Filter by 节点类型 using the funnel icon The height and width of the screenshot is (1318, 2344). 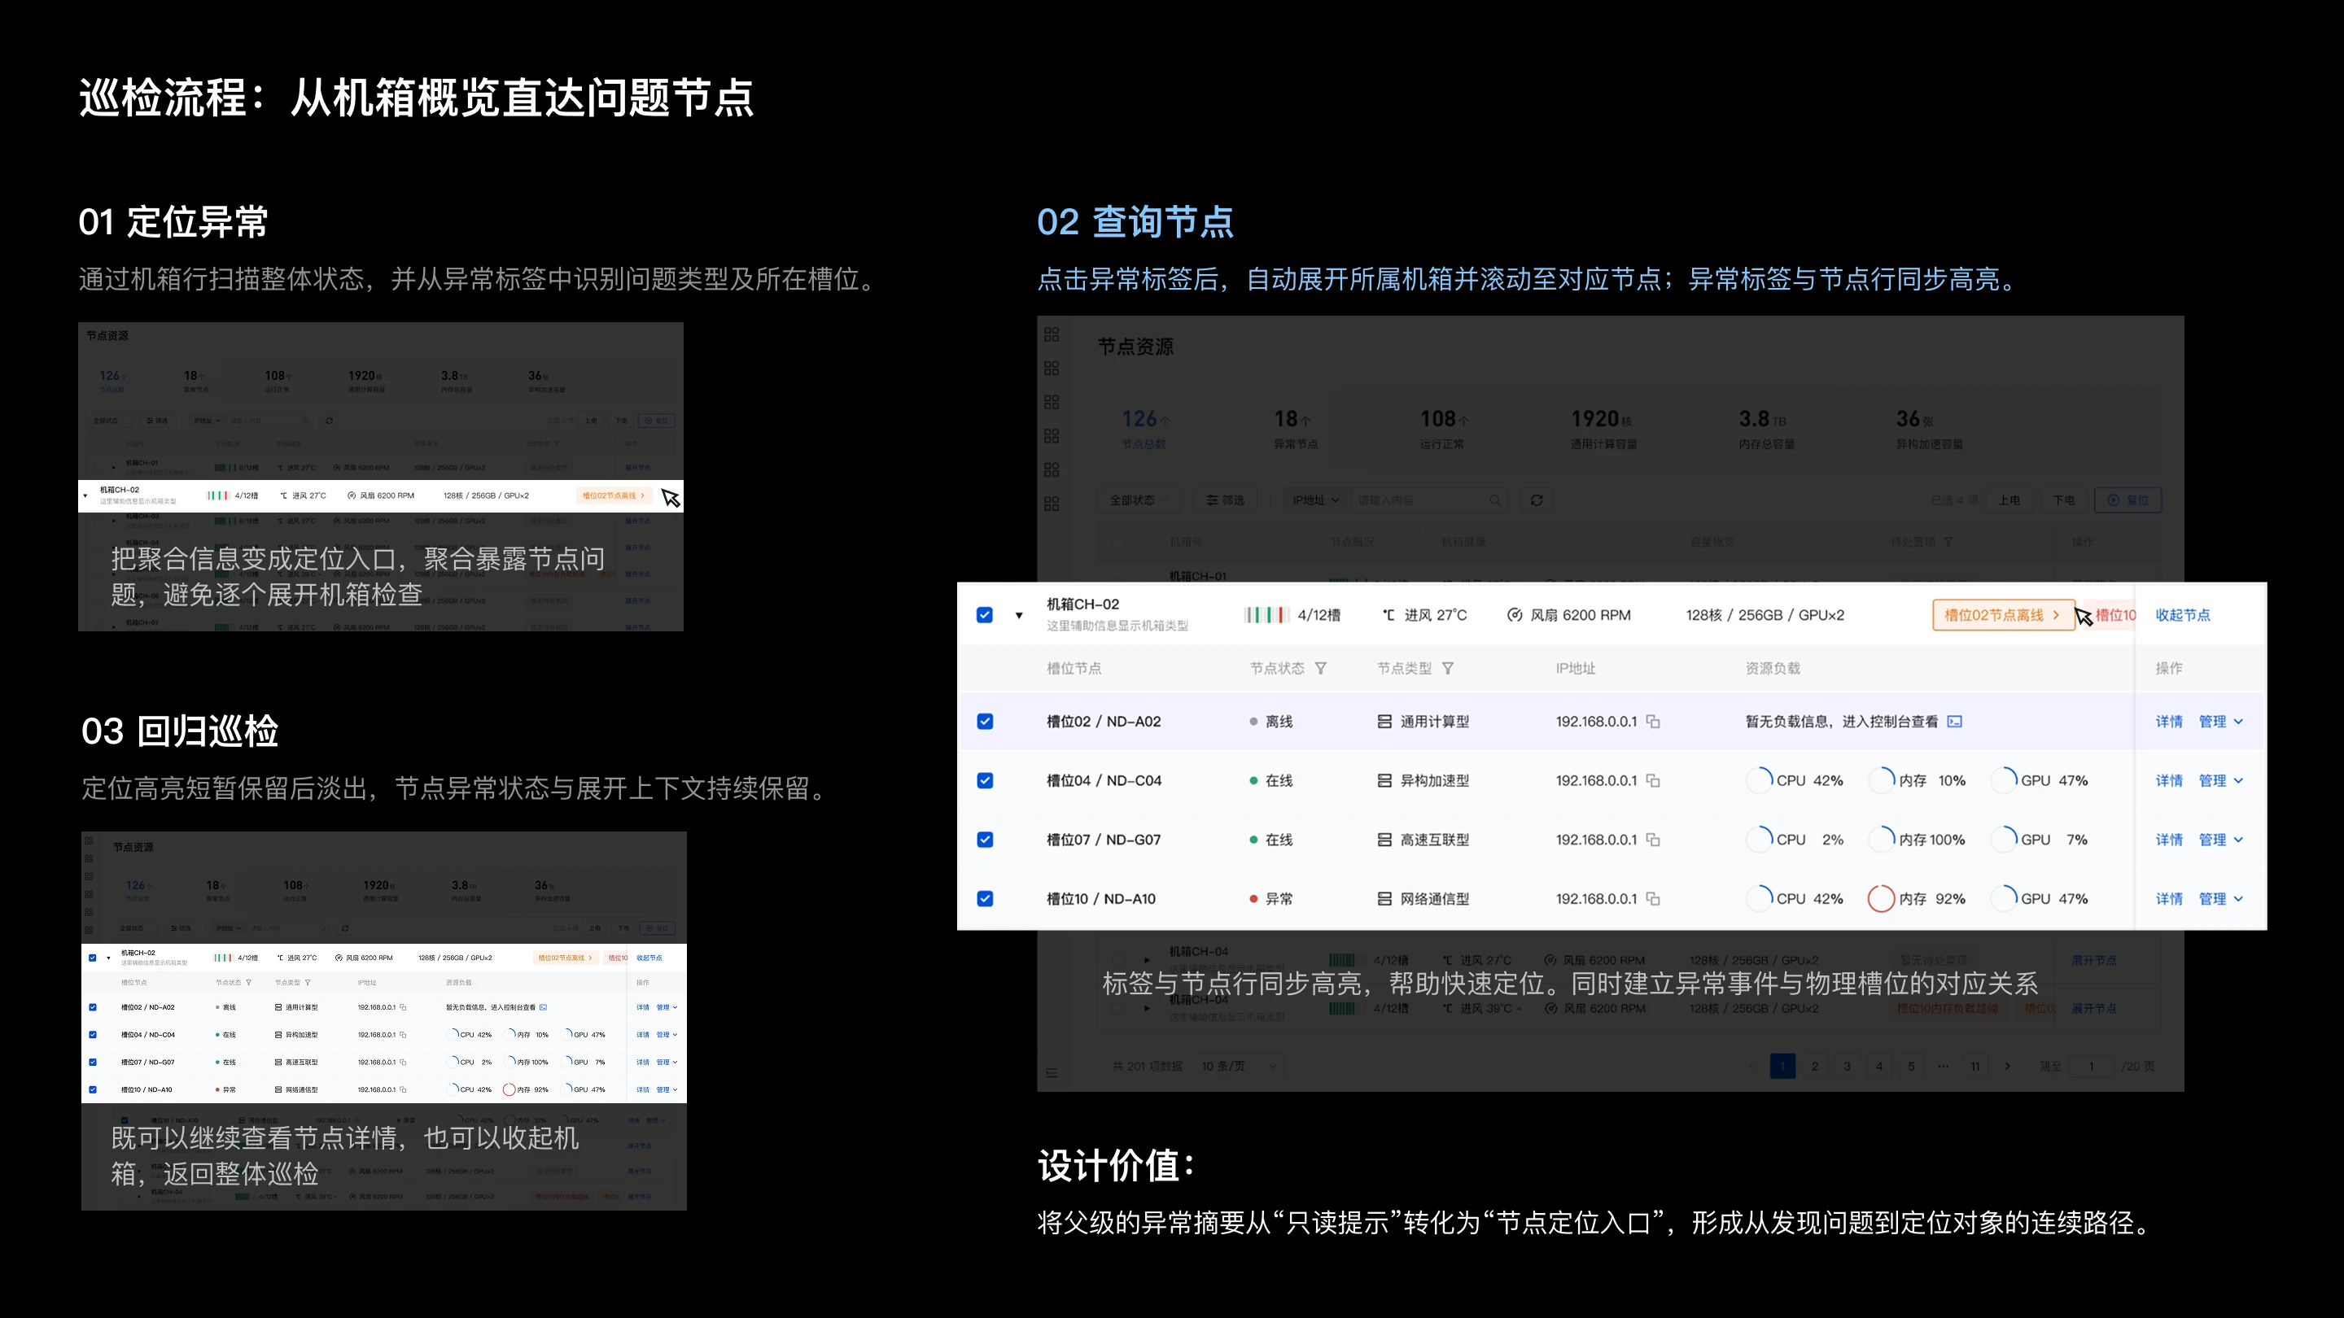[1448, 669]
